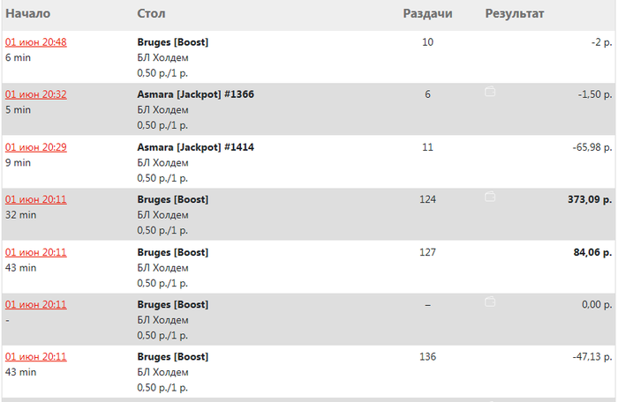
Task: Select the Asmara [Jackpot] #1366 table name
Action: (195, 94)
